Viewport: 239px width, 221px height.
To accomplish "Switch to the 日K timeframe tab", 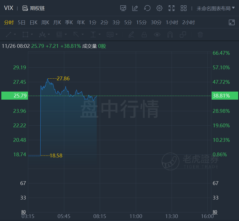I will click(34, 23).
